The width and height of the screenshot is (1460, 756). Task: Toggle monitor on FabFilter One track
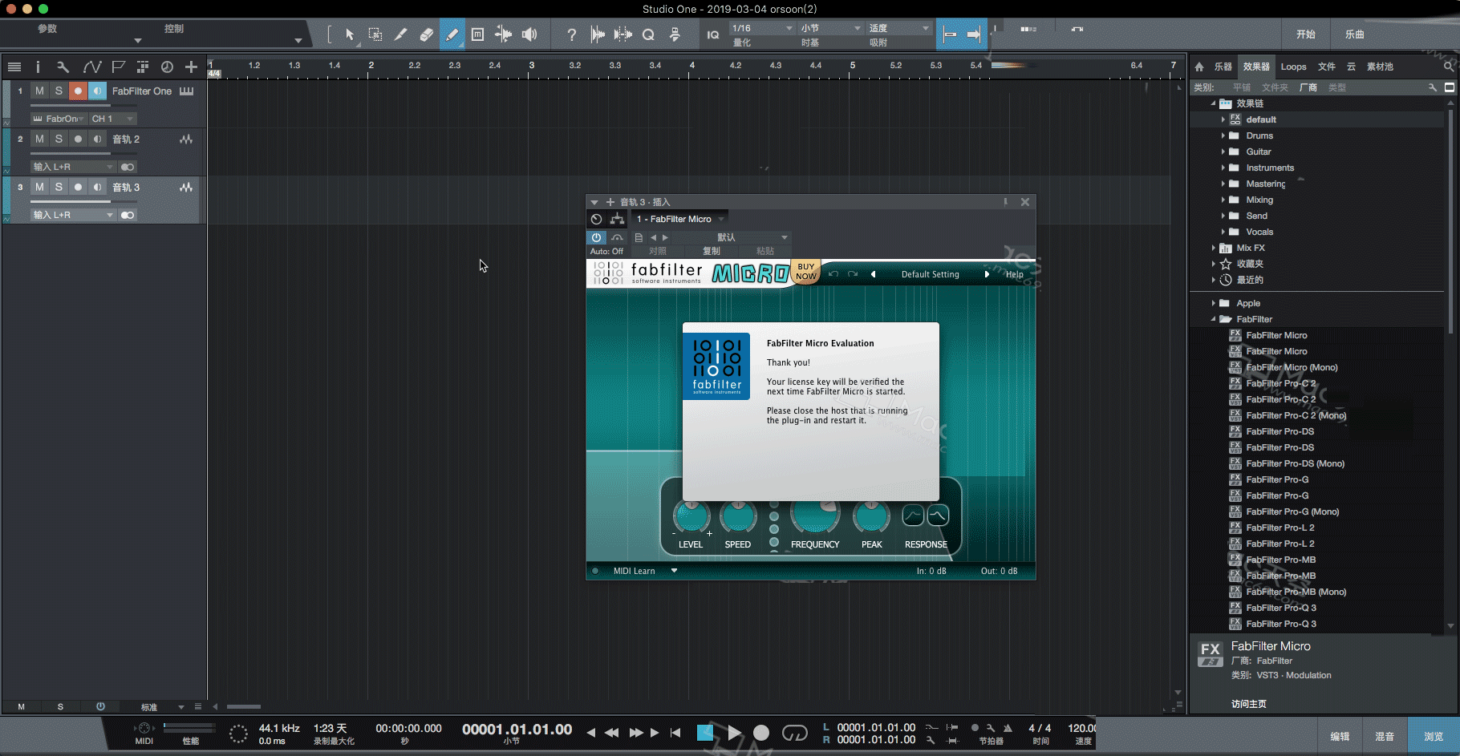97,91
